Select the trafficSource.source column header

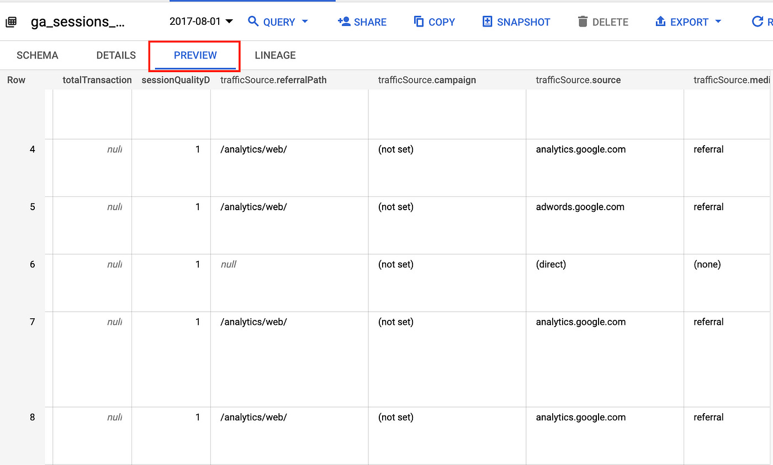578,80
